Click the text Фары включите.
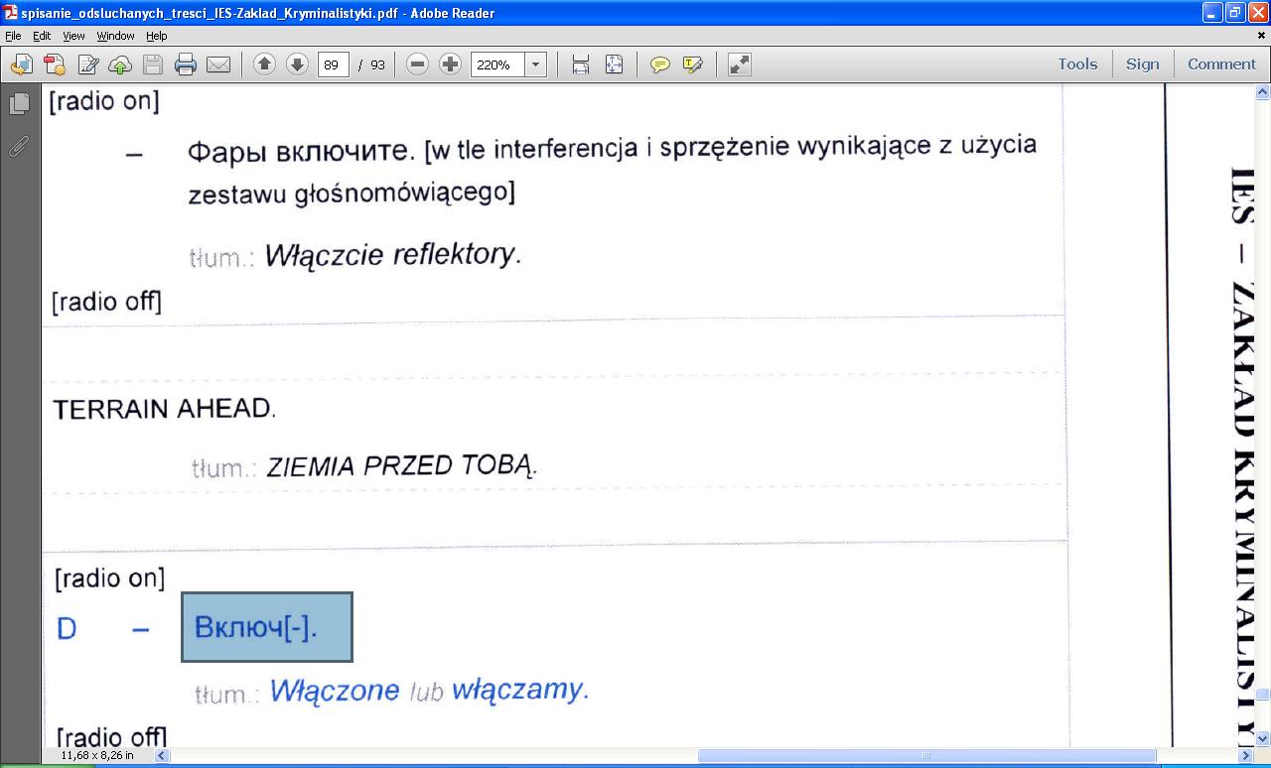 302,151
